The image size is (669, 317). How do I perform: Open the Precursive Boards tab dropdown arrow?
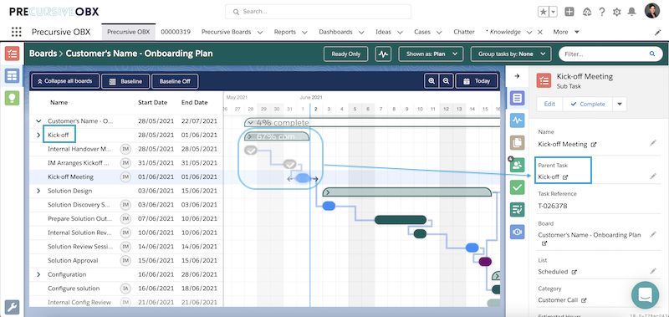(x=260, y=32)
